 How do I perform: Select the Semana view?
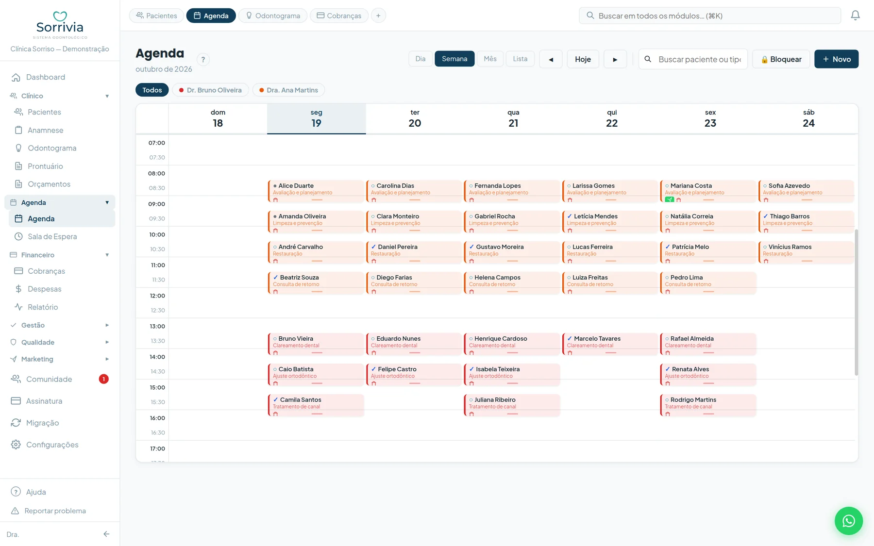(x=454, y=59)
